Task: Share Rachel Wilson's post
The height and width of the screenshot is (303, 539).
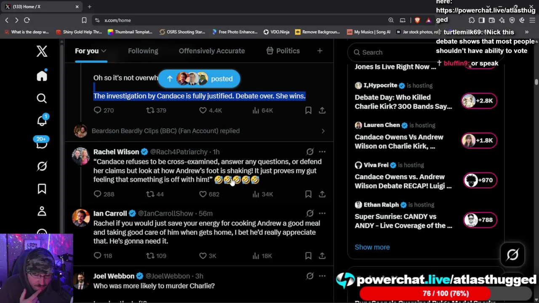Action: tap(322, 194)
